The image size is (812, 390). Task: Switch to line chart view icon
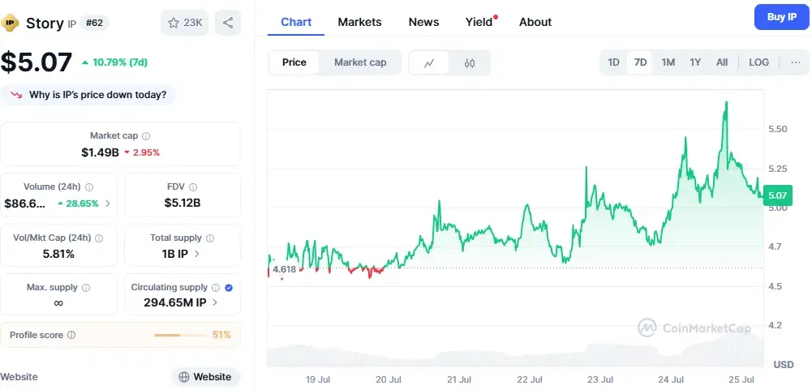tap(429, 62)
